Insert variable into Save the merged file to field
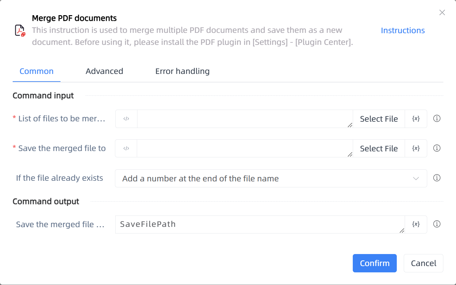Screen dimensions: 456x285 [x=416, y=149]
